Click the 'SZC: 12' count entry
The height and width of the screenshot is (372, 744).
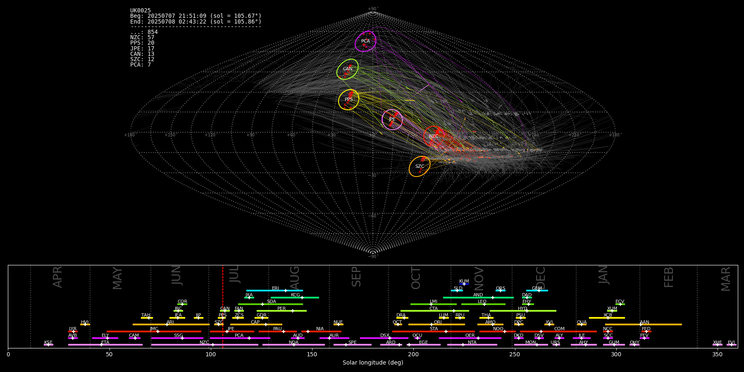click(x=142, y=60)
